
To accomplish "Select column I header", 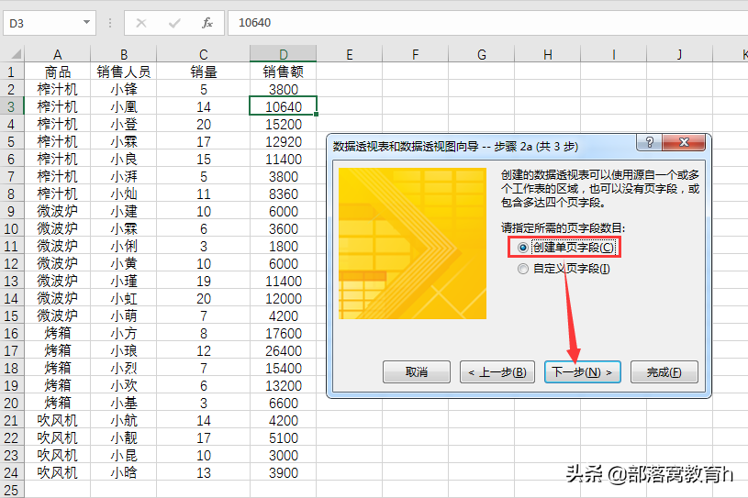I will pos(613,54).
